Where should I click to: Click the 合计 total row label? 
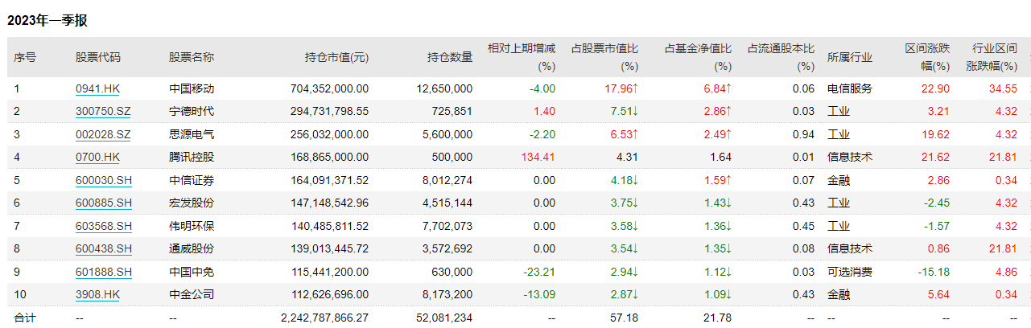[25, 318]
